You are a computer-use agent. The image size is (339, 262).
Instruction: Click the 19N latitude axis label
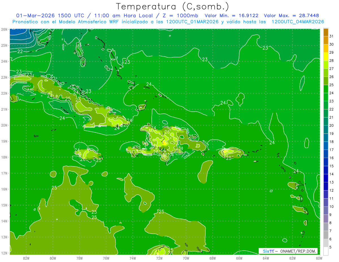pos(4,141)
